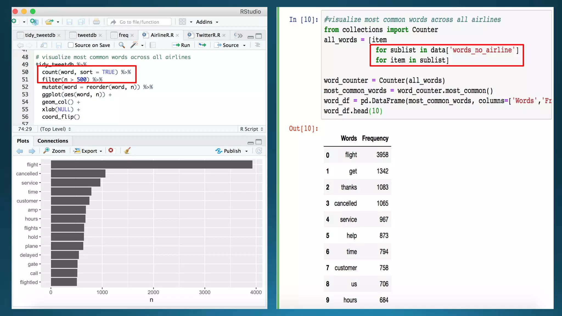The width and height of the screenshot is (562, 316).
Task: Expand the Addins dropdown
Action: pos(207,22)
